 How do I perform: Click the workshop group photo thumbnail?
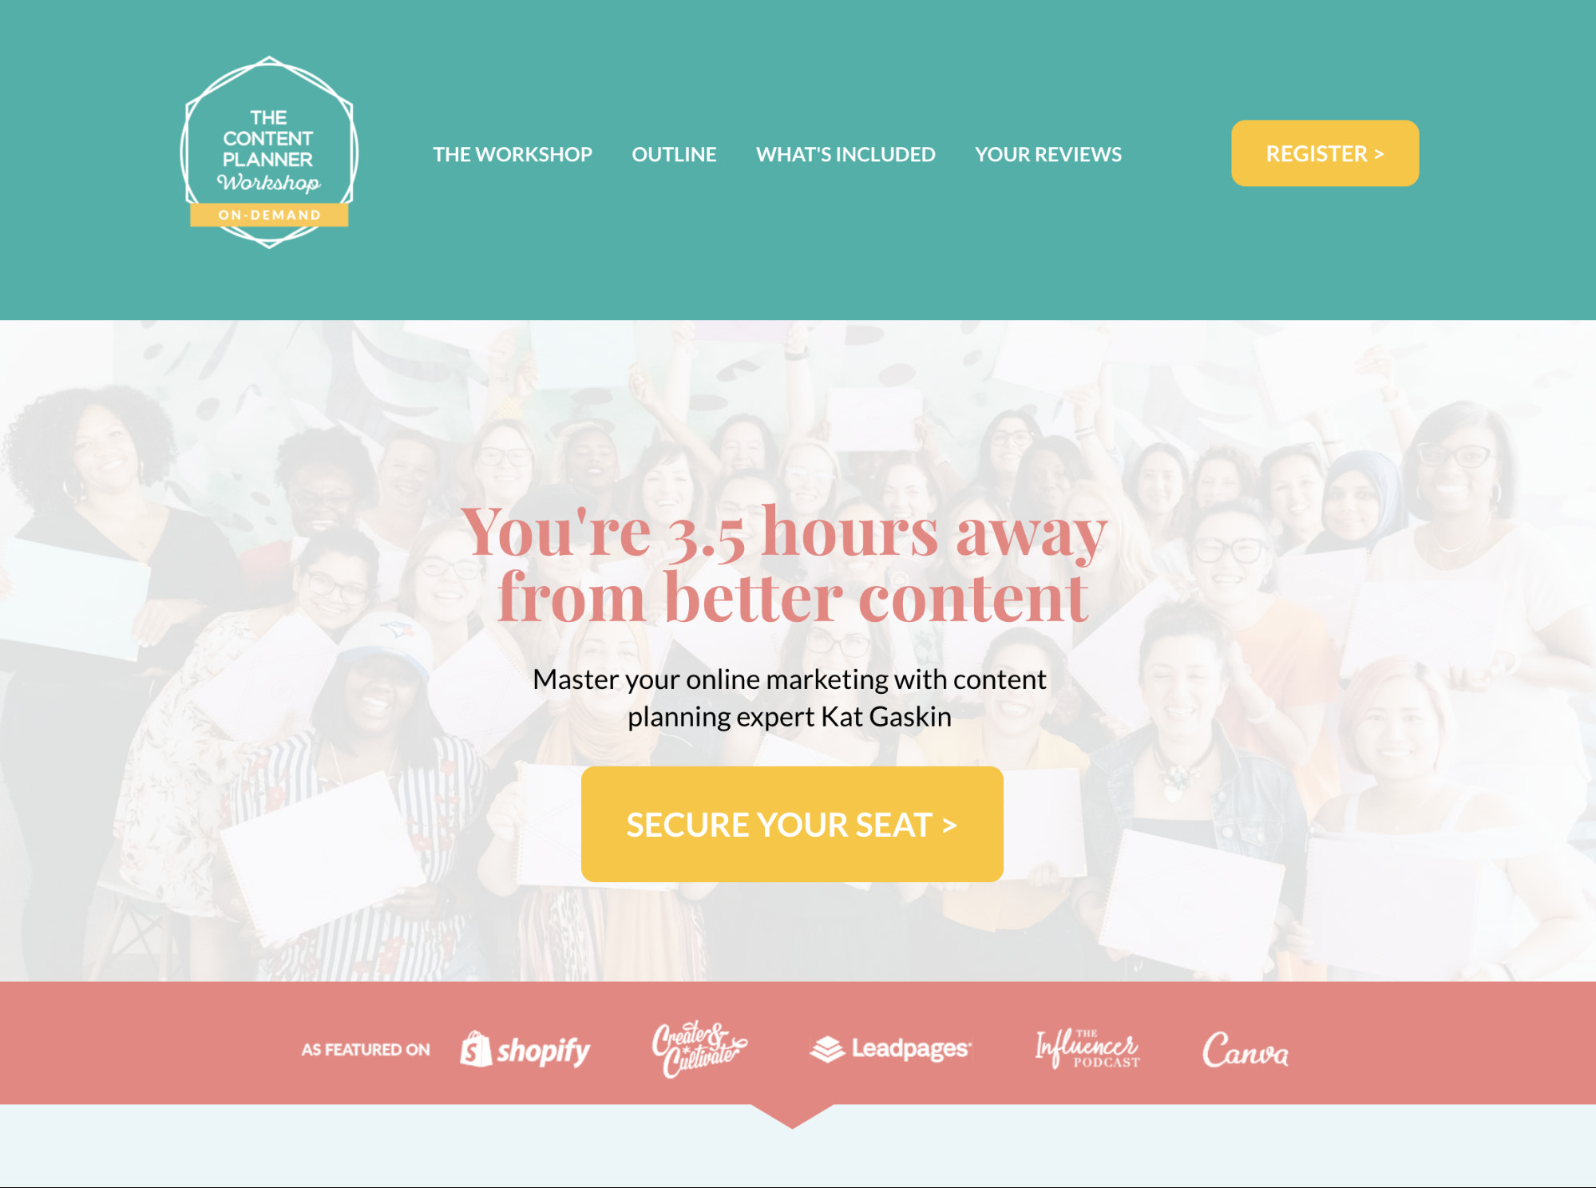pyautogui.click(x=798, y=636)
